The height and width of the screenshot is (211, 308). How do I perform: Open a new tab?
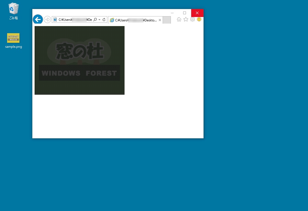tap(166, 20)
